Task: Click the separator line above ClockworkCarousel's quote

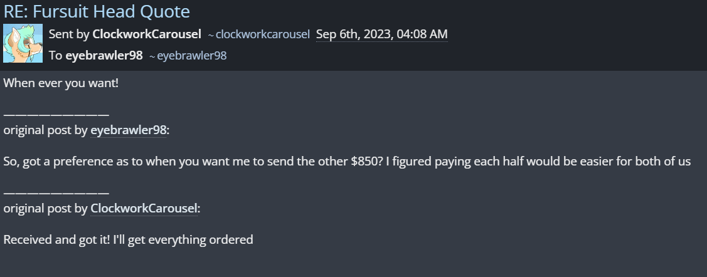Action: click(x=56, y=192)
